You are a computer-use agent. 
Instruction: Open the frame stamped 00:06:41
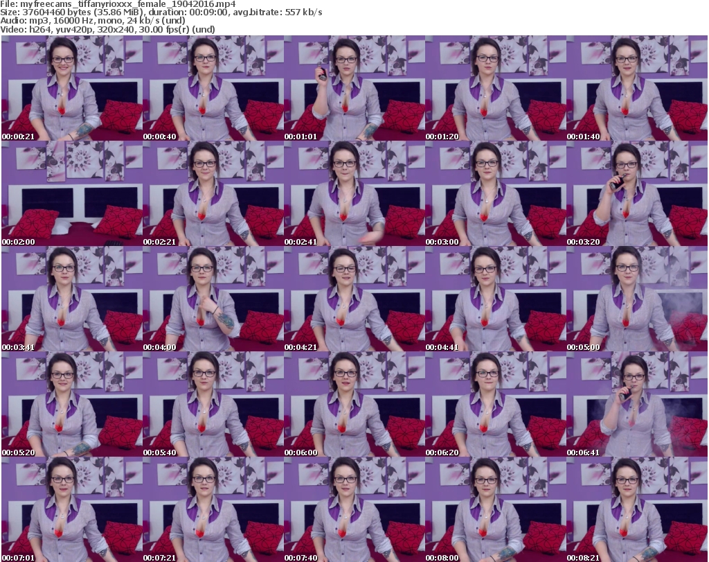[637, 405]
